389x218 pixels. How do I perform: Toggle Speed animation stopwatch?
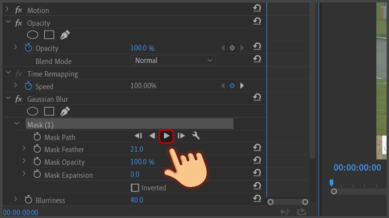coord(28,86)
